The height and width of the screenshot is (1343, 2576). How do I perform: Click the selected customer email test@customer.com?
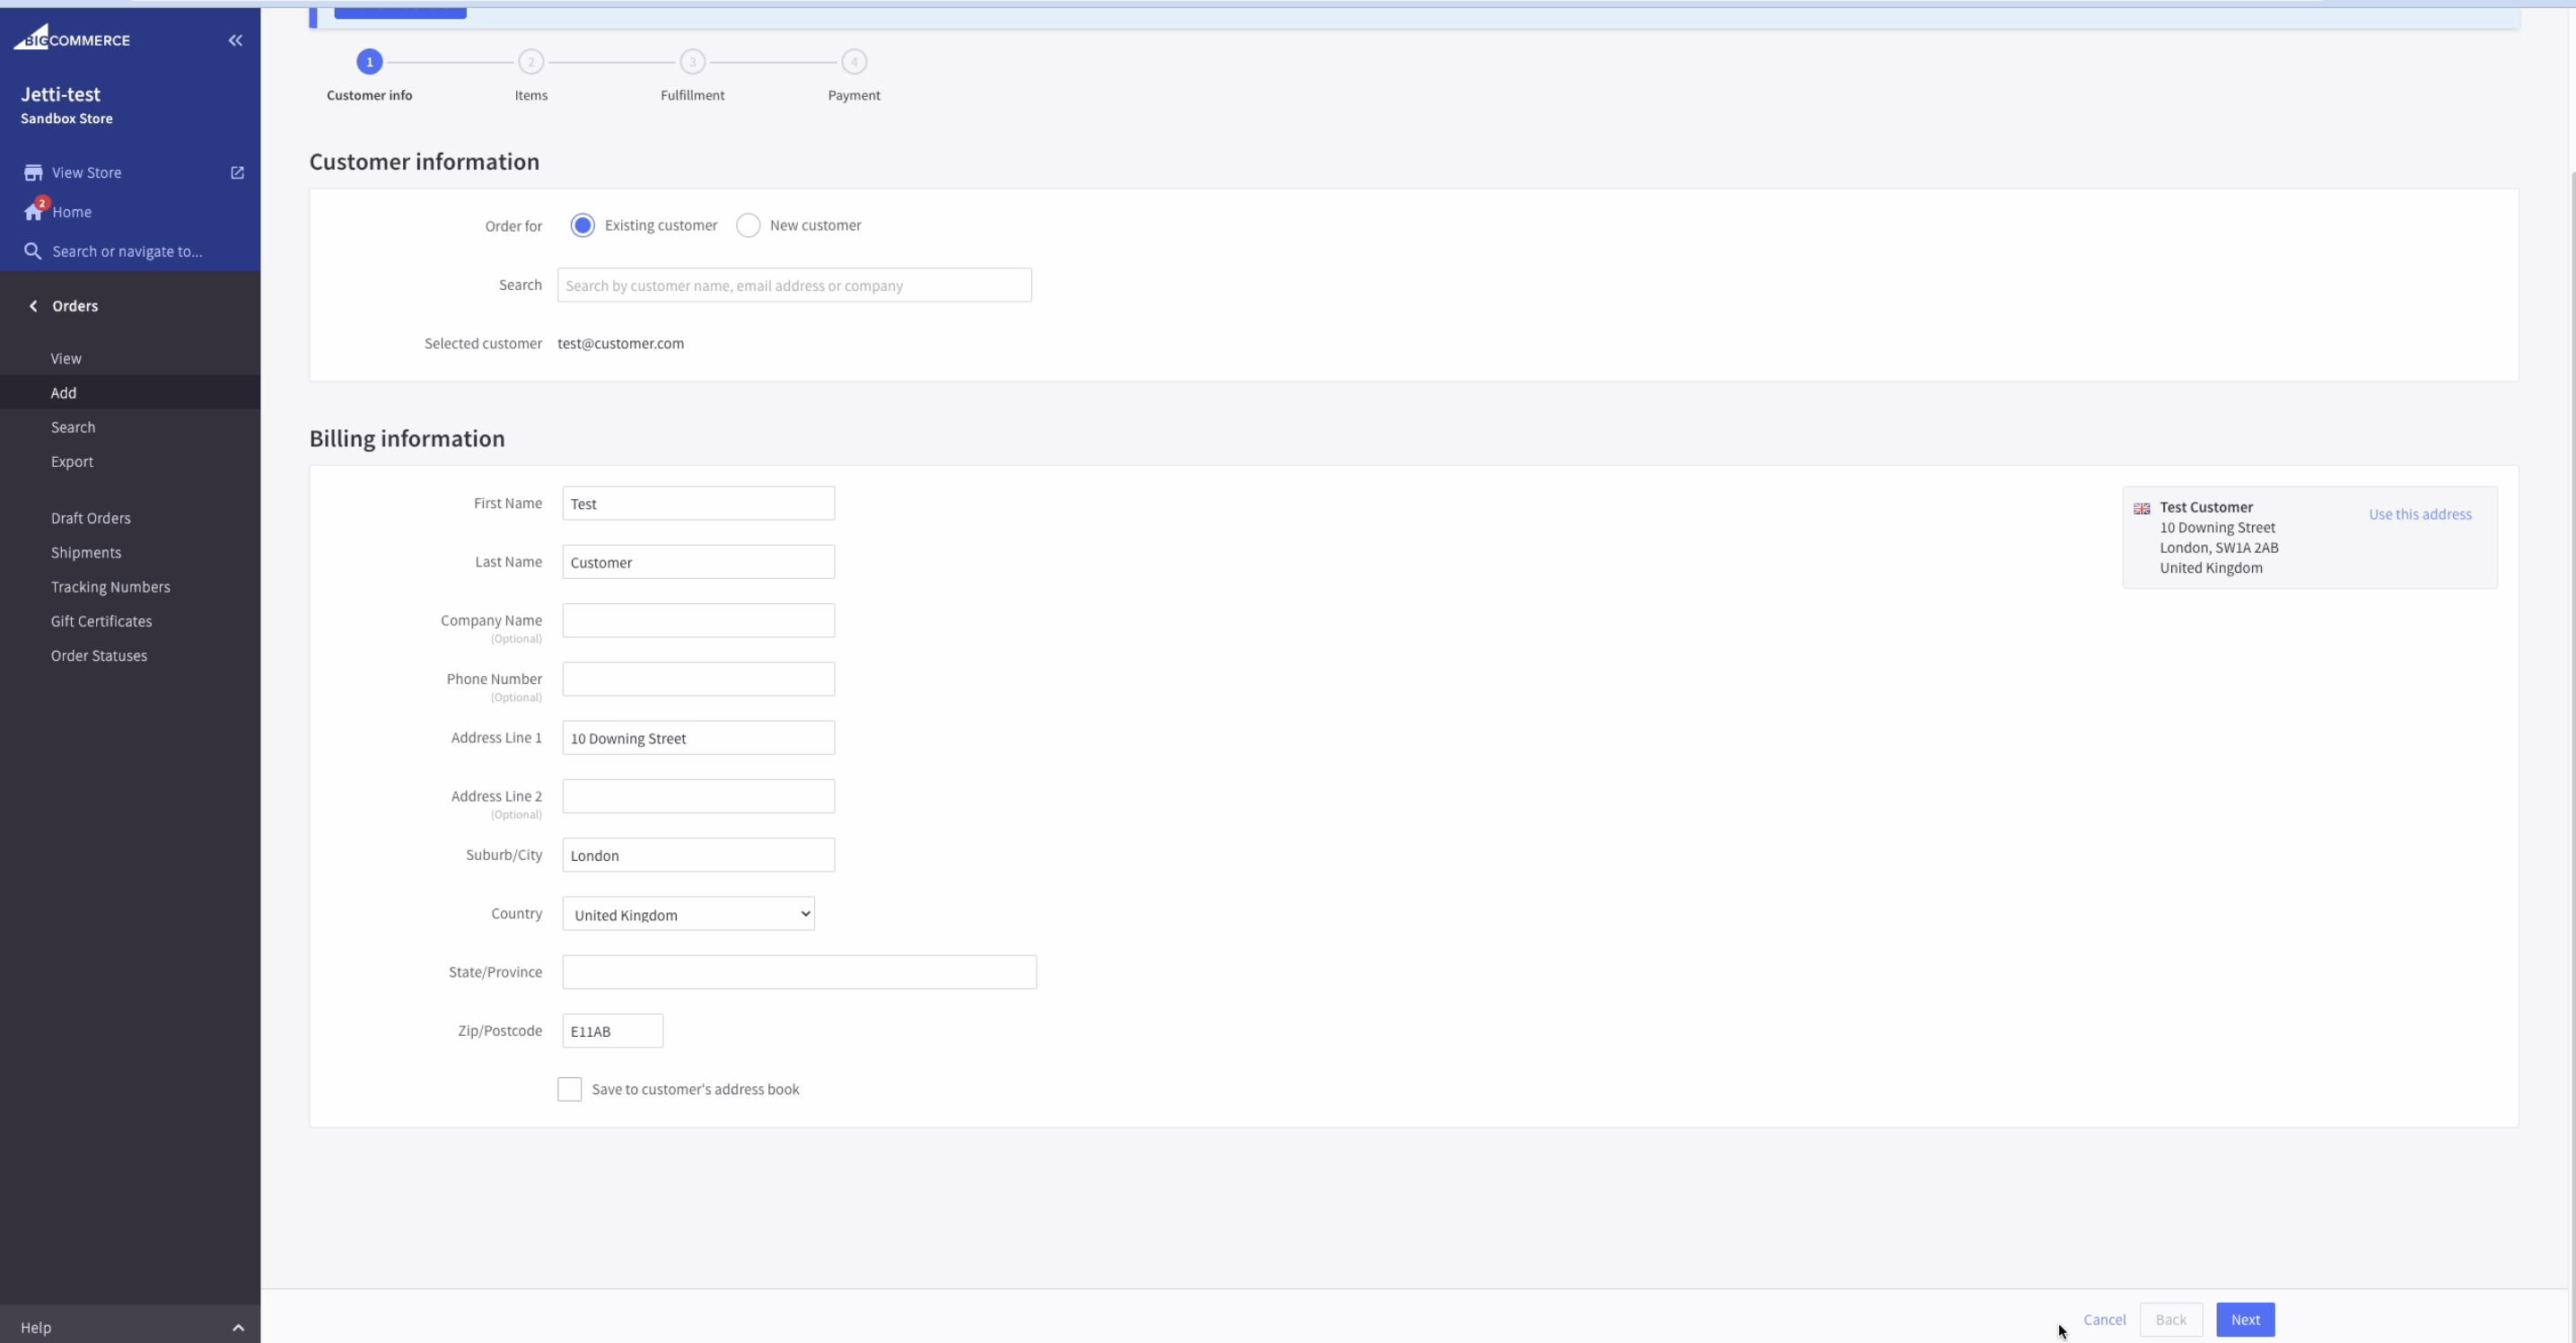621,343
